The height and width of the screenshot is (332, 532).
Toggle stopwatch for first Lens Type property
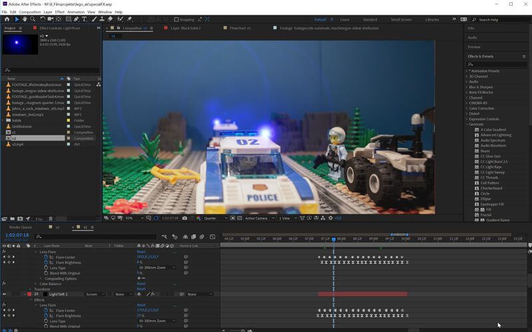(x=46, y=268)
